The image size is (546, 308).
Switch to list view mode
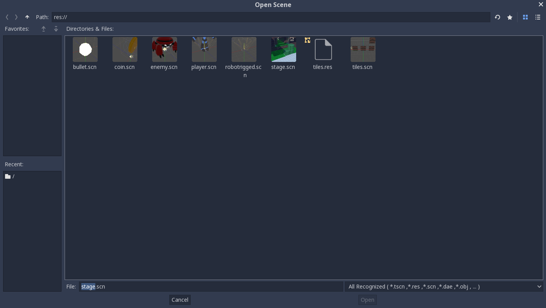(538, 17)
